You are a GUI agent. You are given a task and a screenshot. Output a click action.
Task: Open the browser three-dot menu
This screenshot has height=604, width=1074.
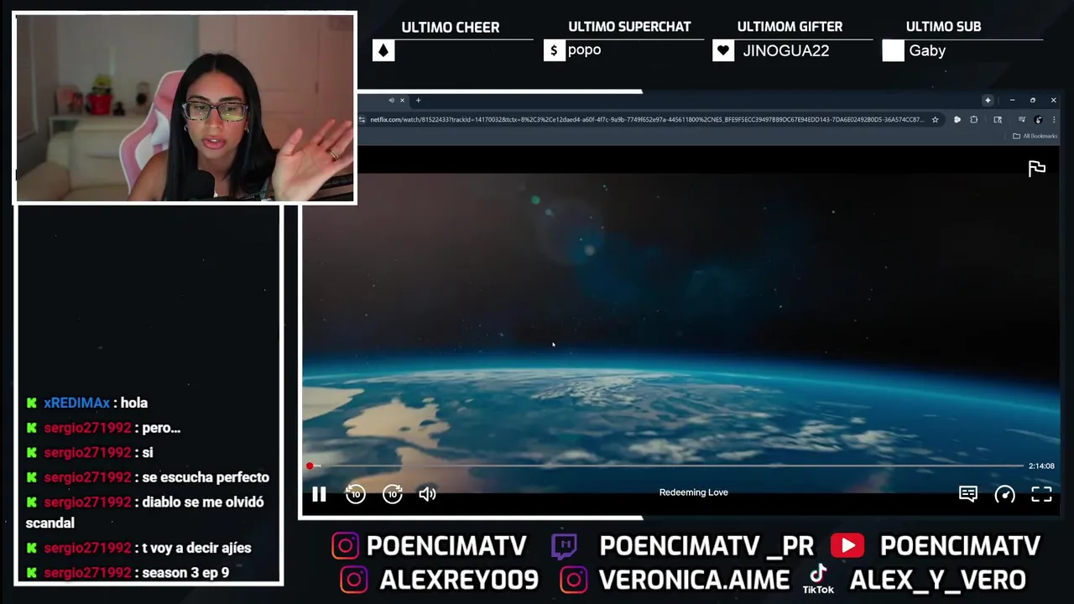1054,120
